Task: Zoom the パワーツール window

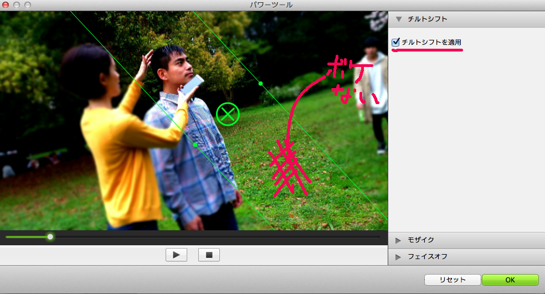Action: tap(27, 5)
